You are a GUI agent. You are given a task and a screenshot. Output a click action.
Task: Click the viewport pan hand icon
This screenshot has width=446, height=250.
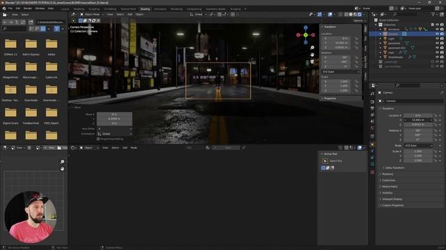(312, 54)
